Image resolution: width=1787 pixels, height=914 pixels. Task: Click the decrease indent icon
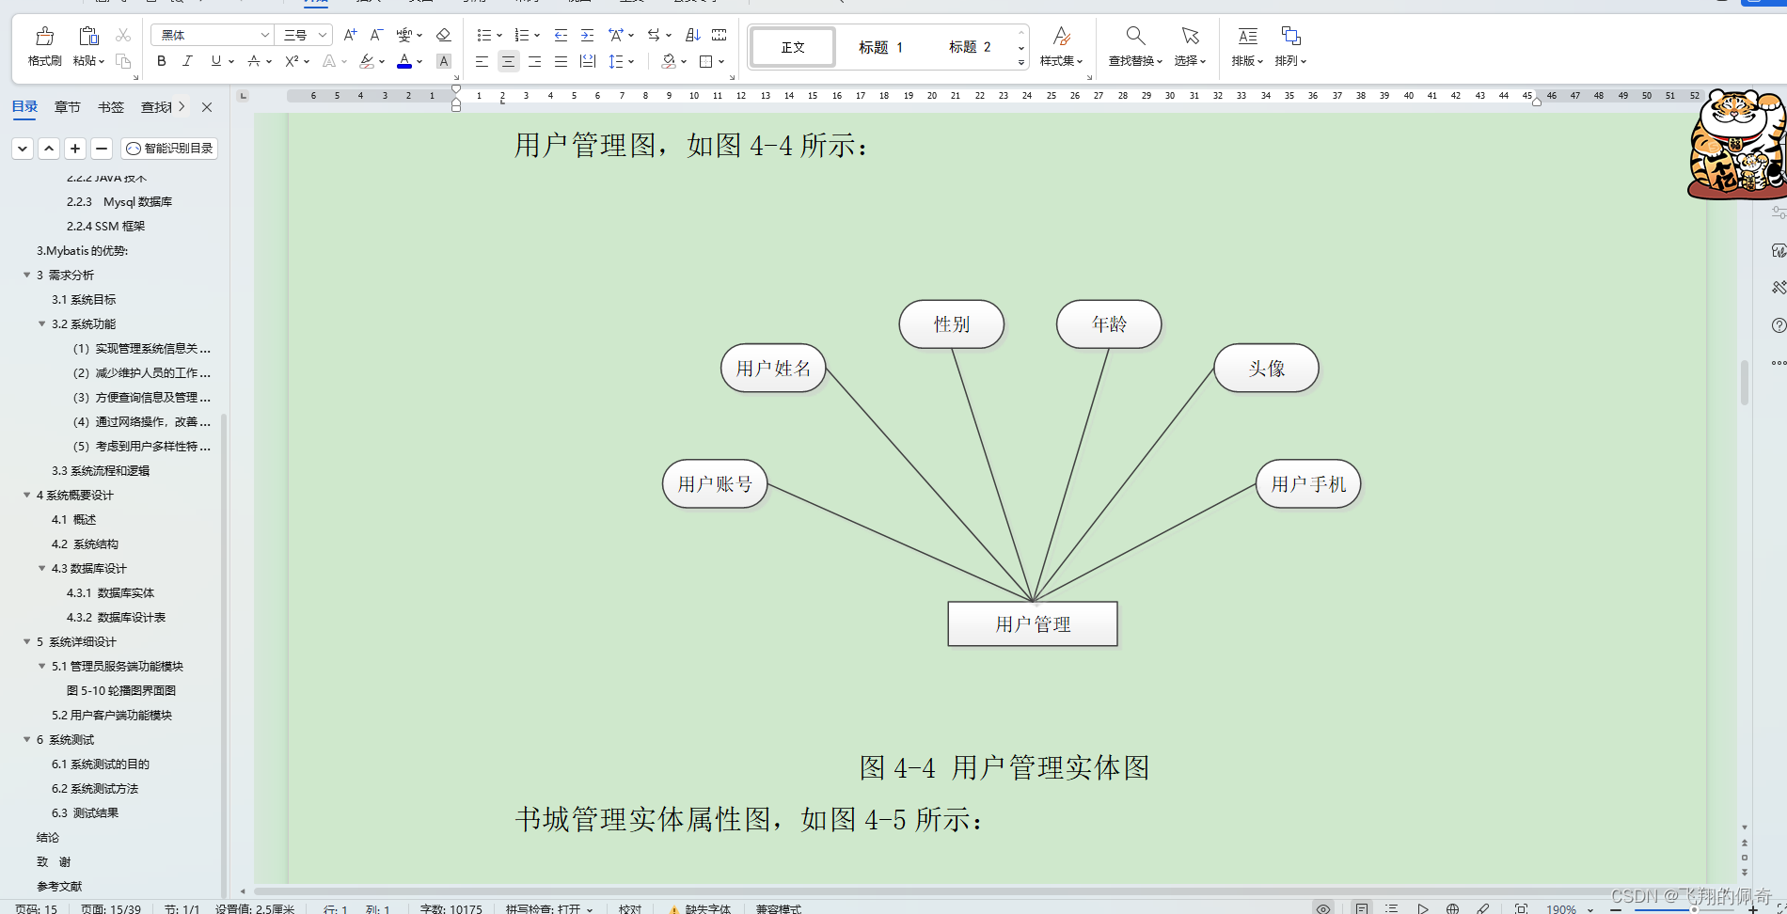(x=561, y=35)
